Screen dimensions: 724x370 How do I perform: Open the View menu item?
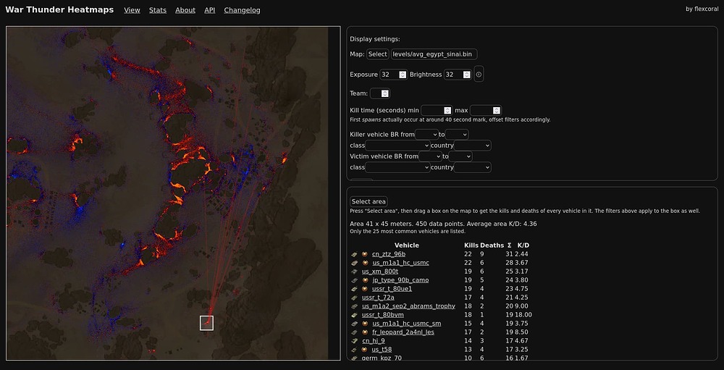point(132,10)
